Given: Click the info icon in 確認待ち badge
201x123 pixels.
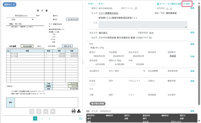Looking at the screenshot, I should [x=14, y=5].
